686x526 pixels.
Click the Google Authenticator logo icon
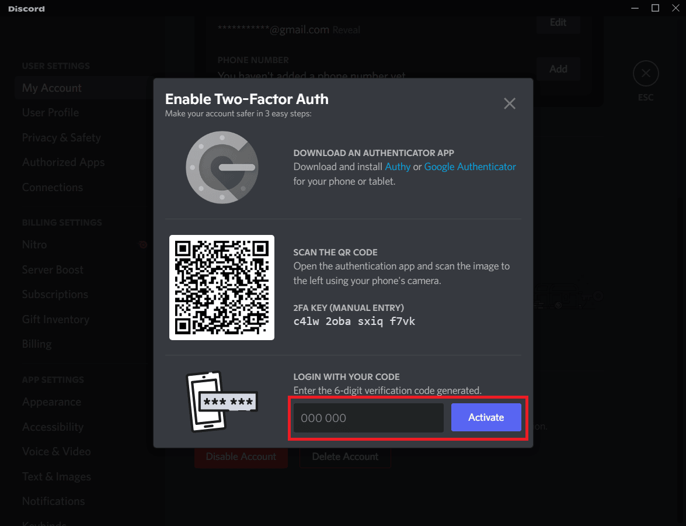pyautogui.click(x=222, y=167)
